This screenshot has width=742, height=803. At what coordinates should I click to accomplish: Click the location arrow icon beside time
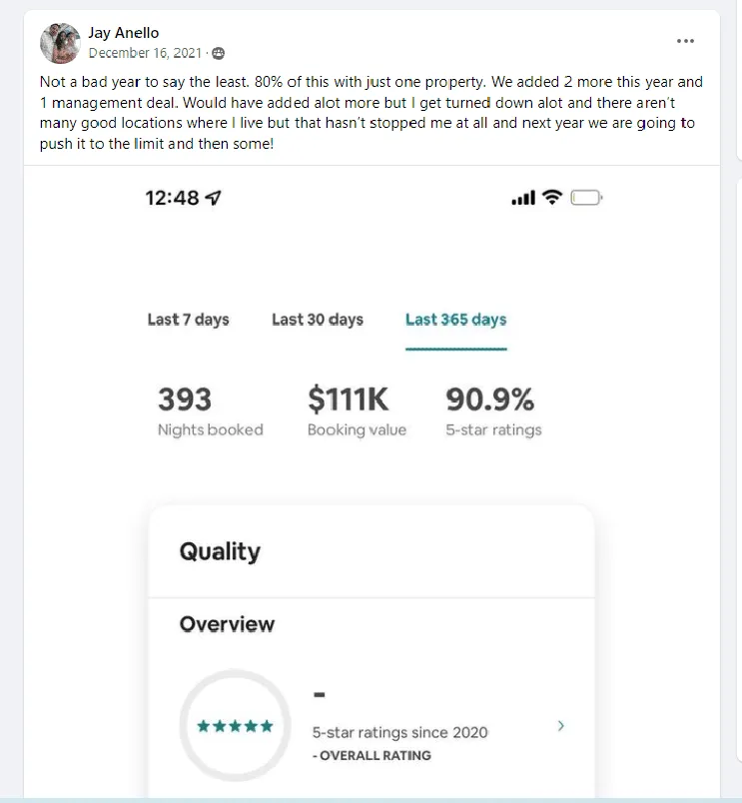tap(213, 198)
